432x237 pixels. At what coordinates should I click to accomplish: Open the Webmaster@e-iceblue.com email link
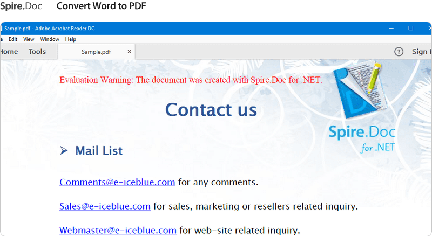pyautogui.click(x=118, y=230)
